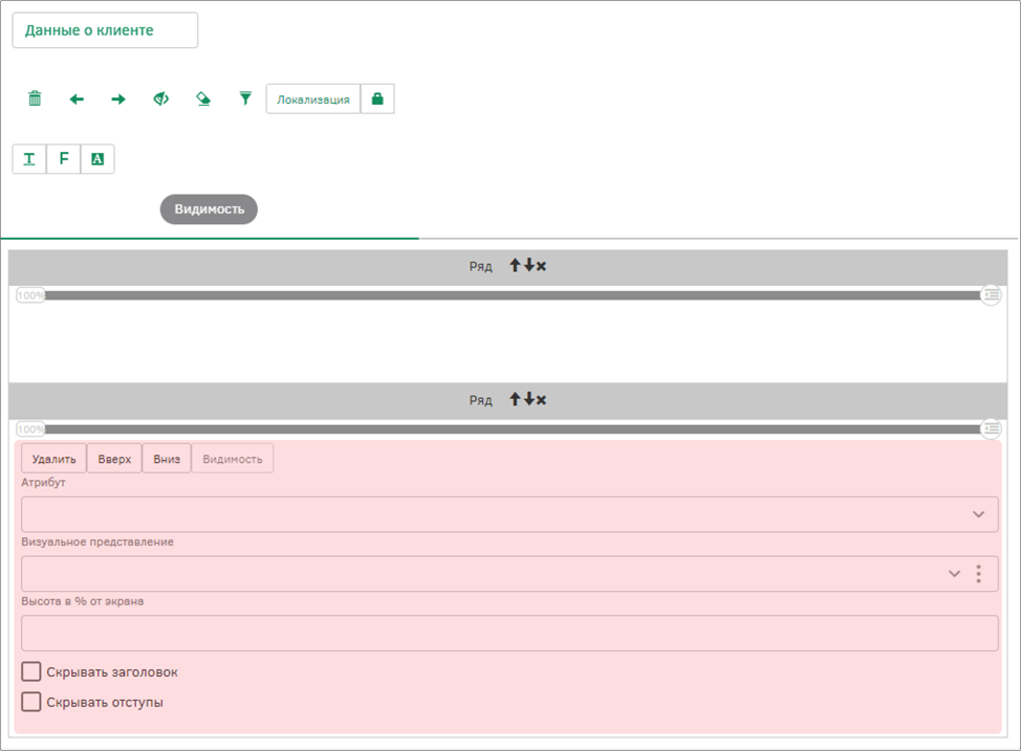
Task: Click the Данные о клиенте title field
Action: [105, 30]
